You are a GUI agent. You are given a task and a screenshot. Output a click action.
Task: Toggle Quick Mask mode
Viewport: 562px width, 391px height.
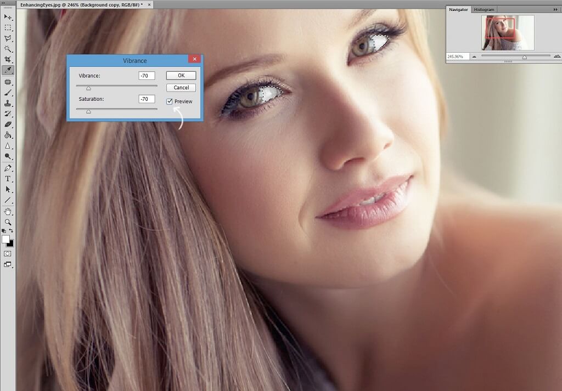pos(8,254)
